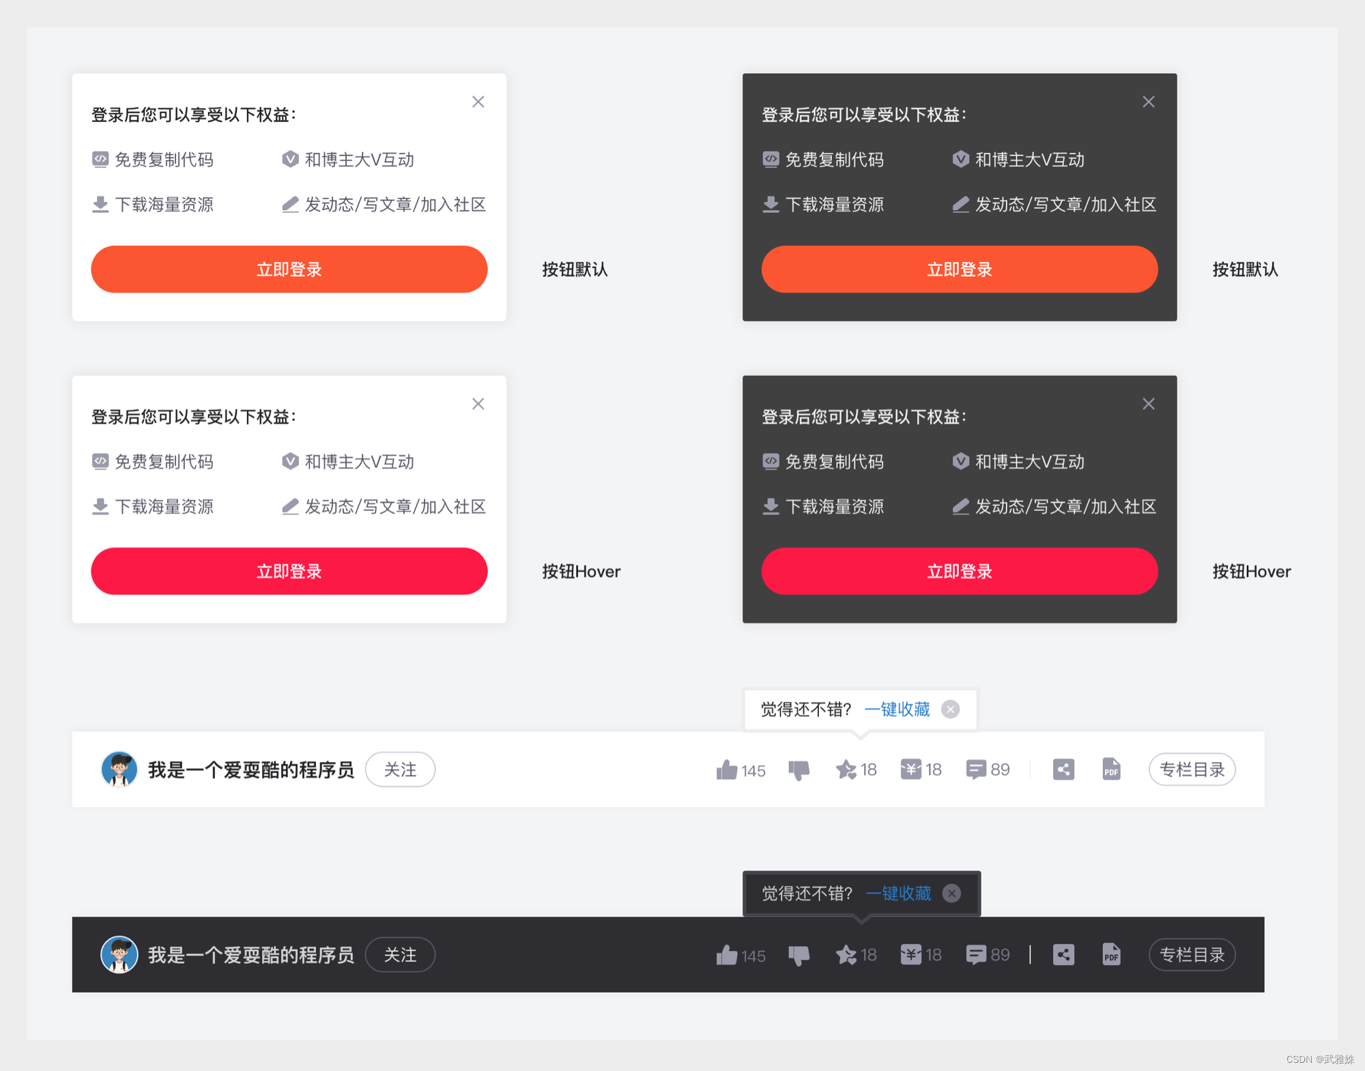1365x1071 pixels.
Task: Toggle 关注 follow button in light toolbar
Action: tap(400, 769)
